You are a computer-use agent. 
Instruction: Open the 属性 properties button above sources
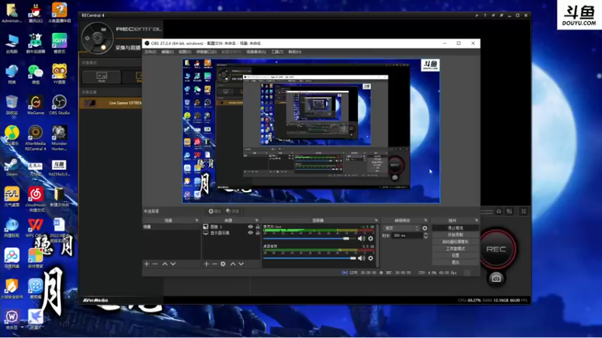(215, 211)
